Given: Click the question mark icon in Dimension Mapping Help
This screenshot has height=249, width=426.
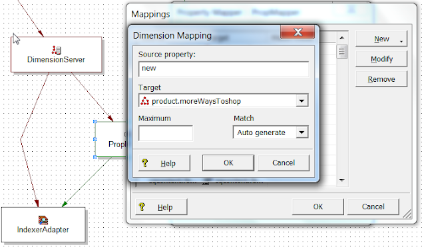Looking at the screenshot, I should (x=144, y=163).
